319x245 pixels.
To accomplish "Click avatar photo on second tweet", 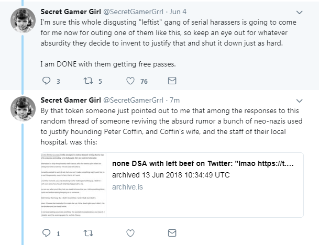I will point(23,109).
